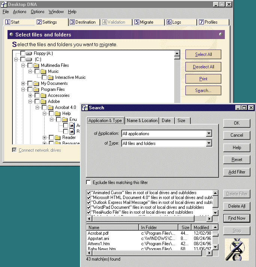Check the Multimedia Files folder checkbox

pyautogui.click(x=30, y=65)
